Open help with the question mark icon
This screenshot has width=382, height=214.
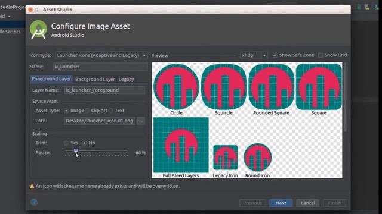34,202
